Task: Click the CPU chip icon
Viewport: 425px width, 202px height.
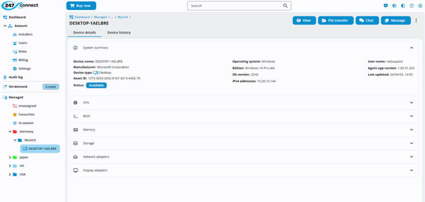Action: (76, 103)
